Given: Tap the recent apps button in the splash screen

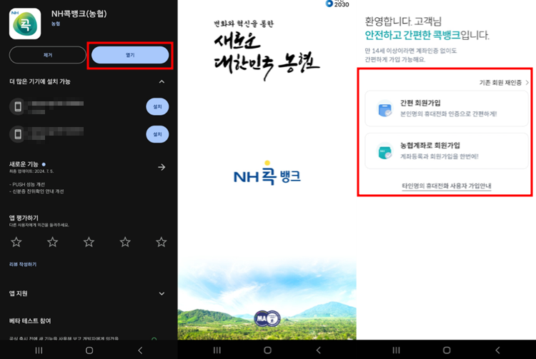Looking at the screenshot, I should (217, 350).
